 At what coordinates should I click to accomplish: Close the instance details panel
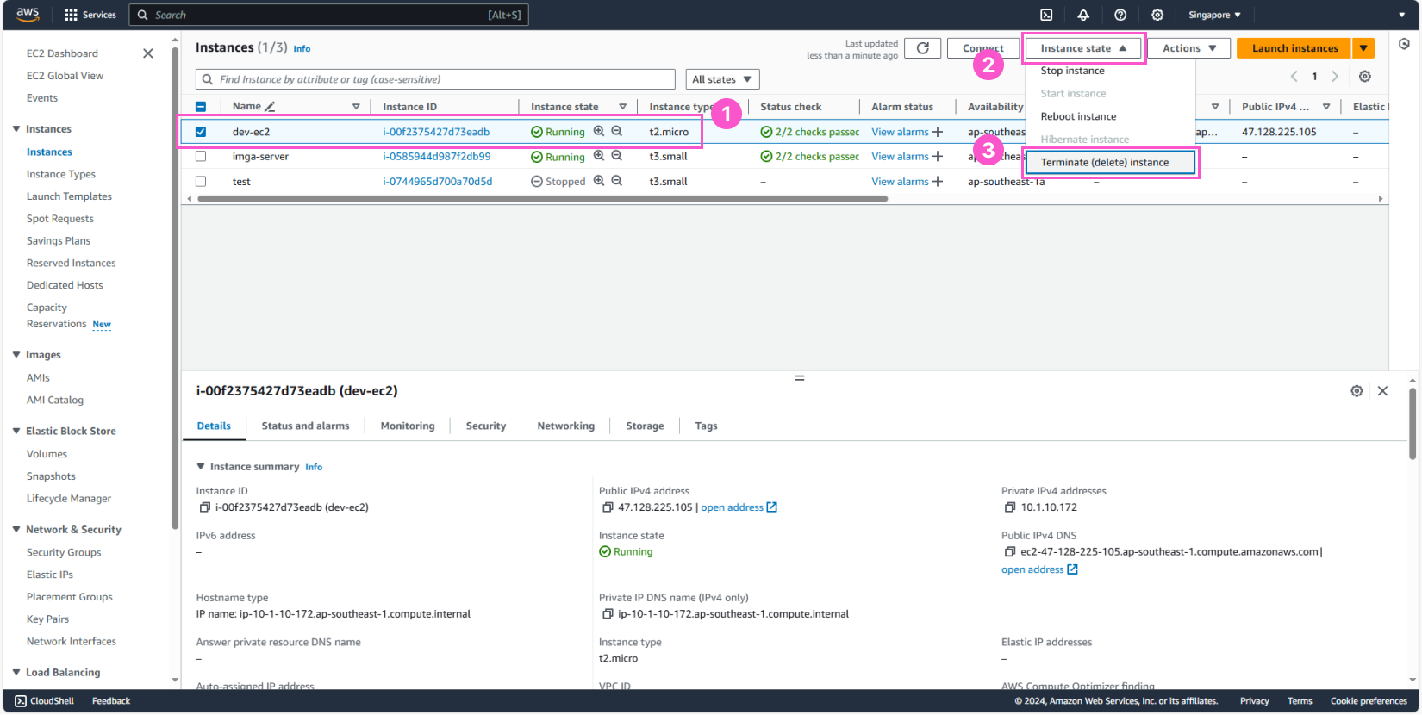(1382, 391)
